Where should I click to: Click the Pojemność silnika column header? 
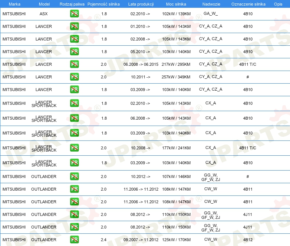103,4
